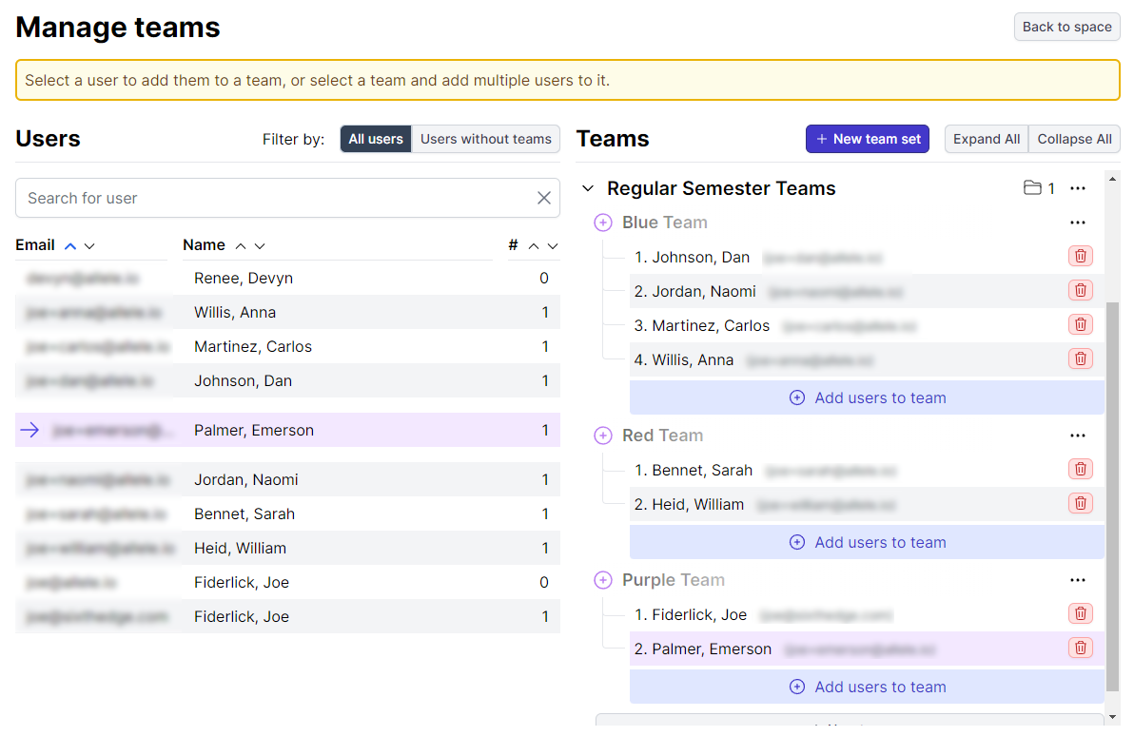The image size is (1134, 736).
Task: Delete Johnson, Dan from Blue Team
Action: point(1080,256)
